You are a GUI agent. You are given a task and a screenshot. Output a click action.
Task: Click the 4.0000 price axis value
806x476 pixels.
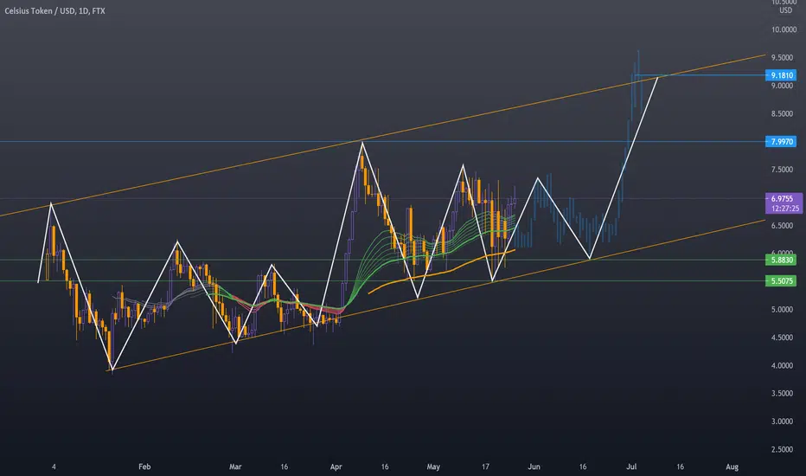(x=782, y=366)
